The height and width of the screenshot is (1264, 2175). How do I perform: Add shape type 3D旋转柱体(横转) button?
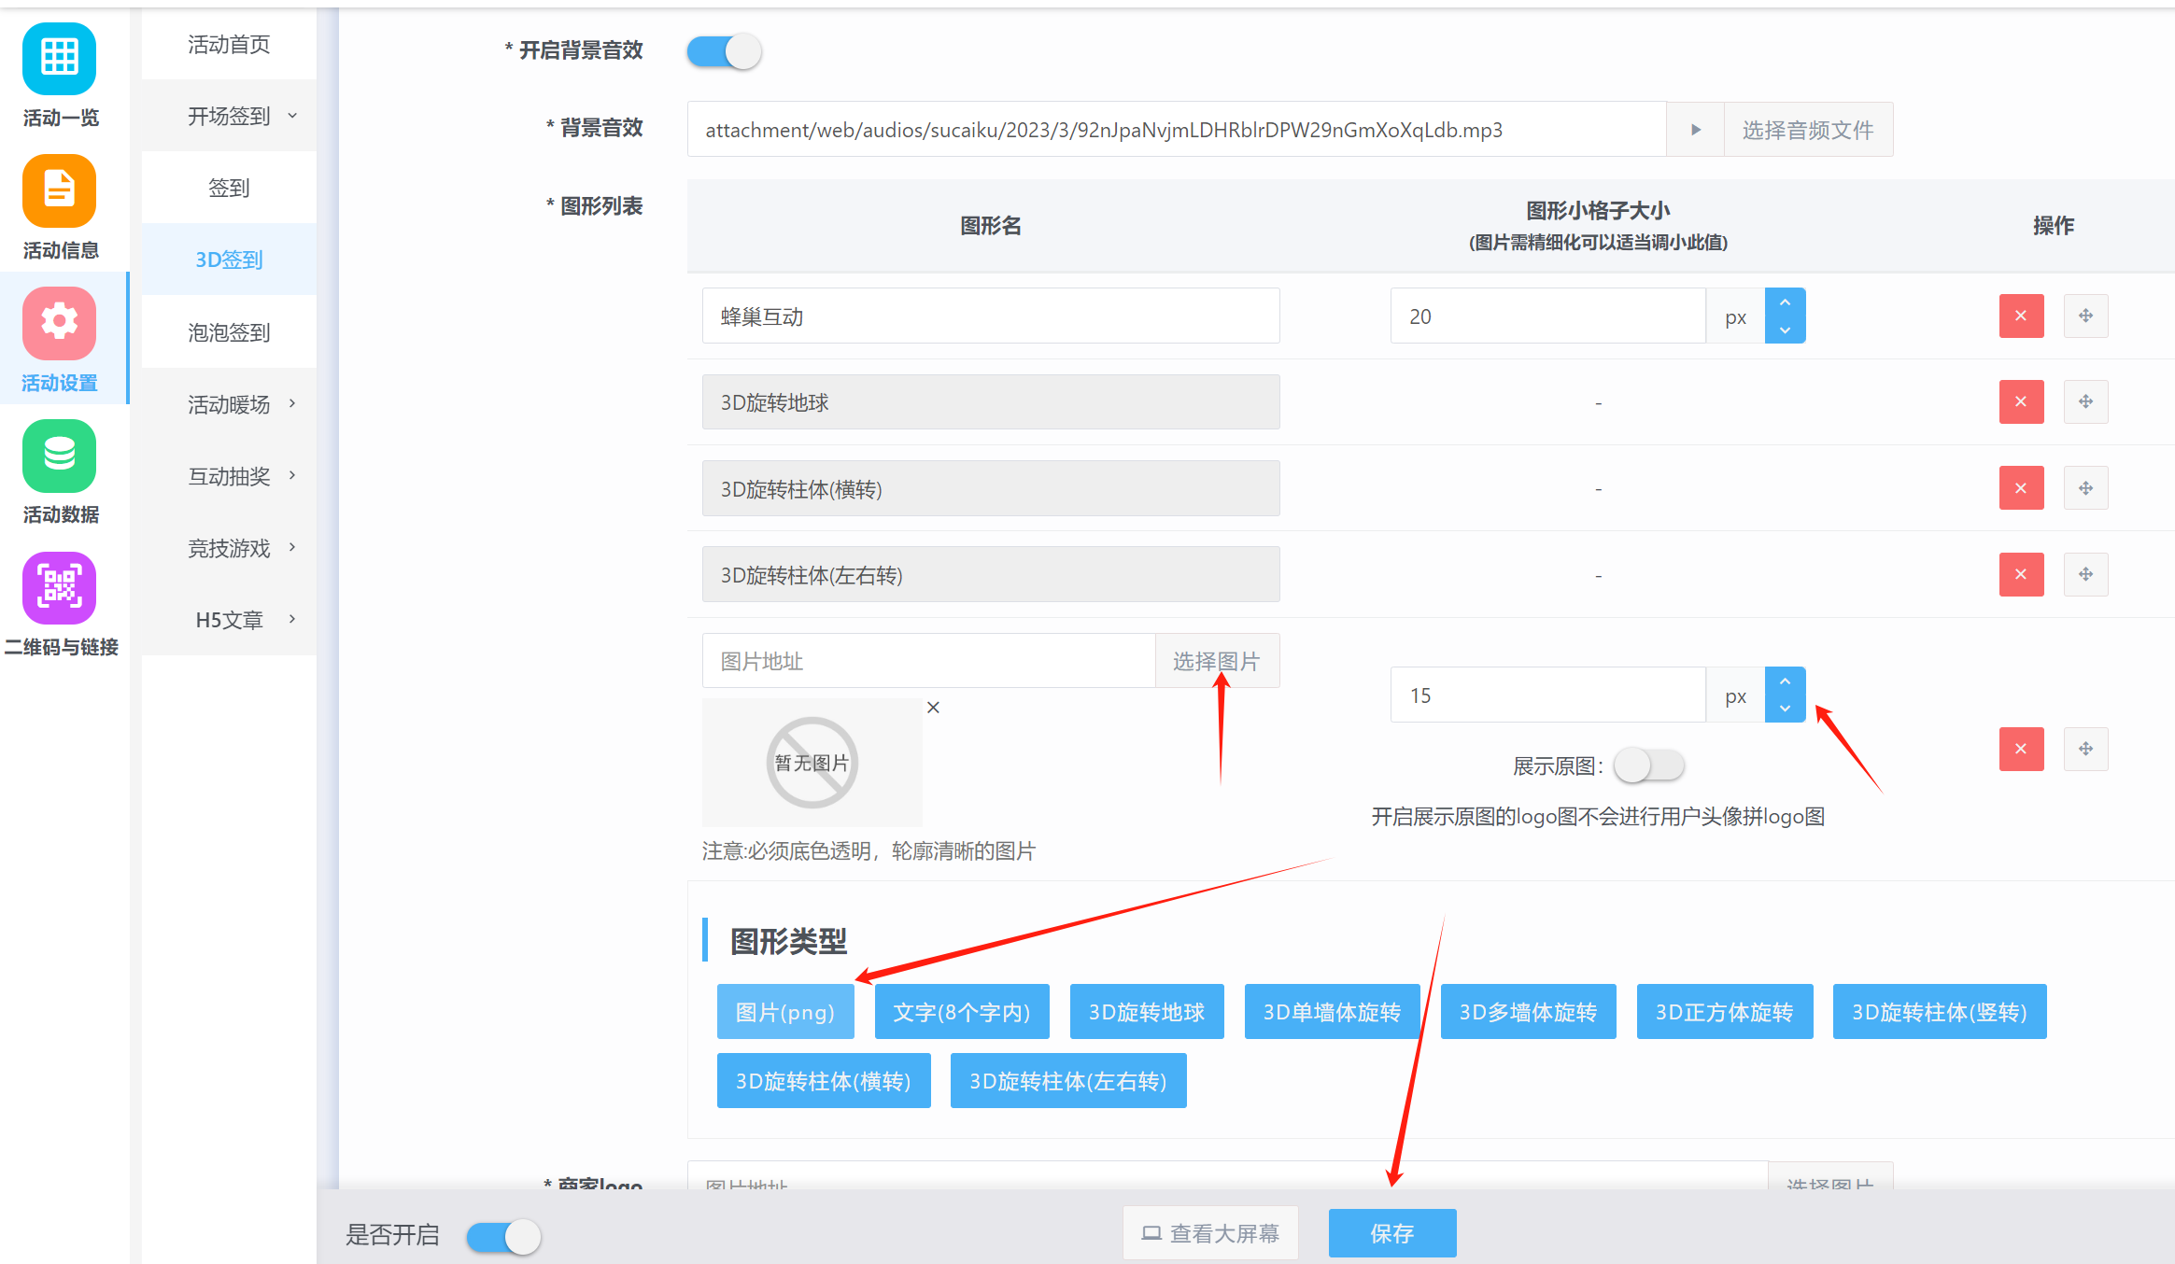[824, 1081]
